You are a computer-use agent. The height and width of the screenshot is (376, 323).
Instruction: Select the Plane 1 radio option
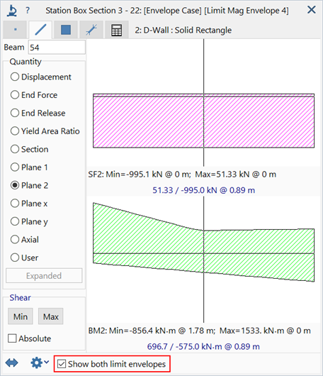[29, 167]
